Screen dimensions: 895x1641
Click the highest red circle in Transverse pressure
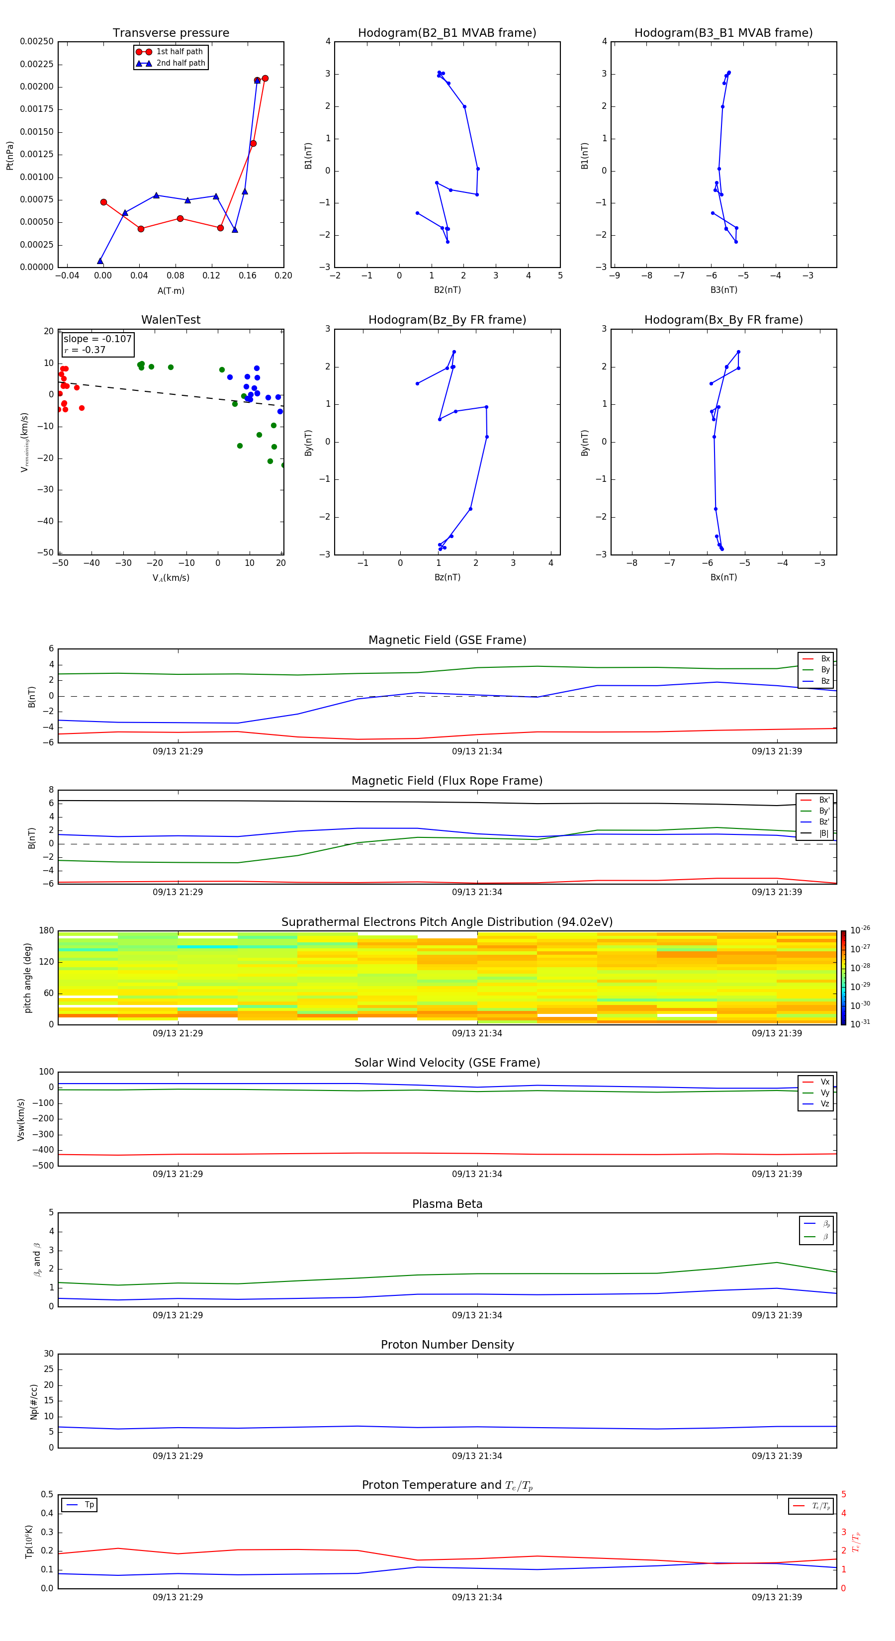(x=265, y=79)
